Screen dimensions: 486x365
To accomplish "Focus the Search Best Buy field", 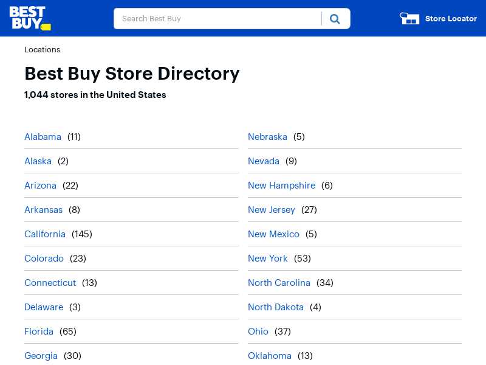I will 217,19.
